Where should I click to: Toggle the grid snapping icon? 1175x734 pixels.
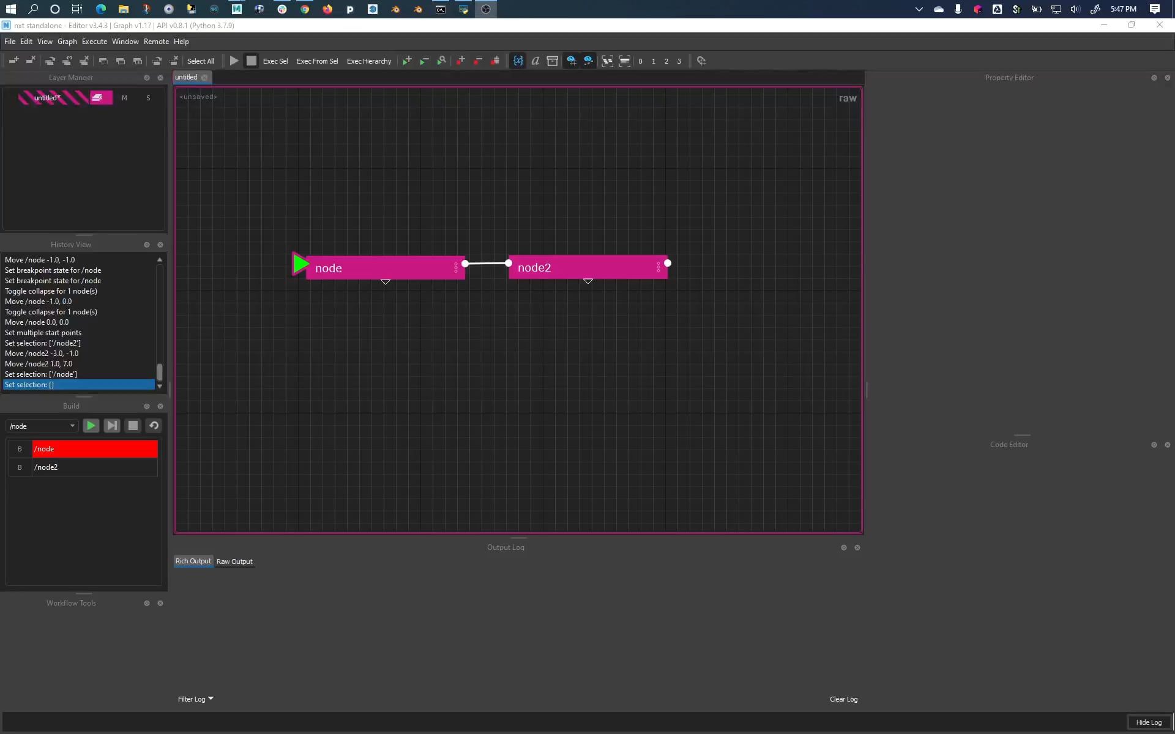pos(571,61)
